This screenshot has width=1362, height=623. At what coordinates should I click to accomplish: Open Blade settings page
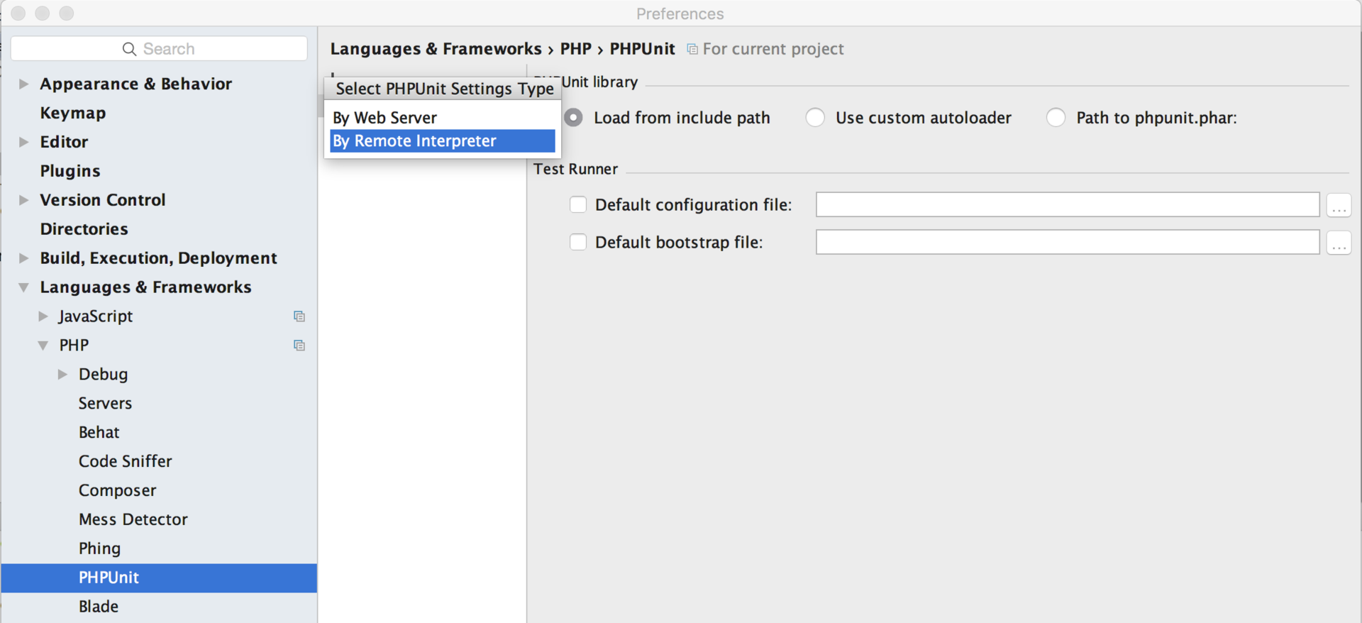(x=98, y=607)
